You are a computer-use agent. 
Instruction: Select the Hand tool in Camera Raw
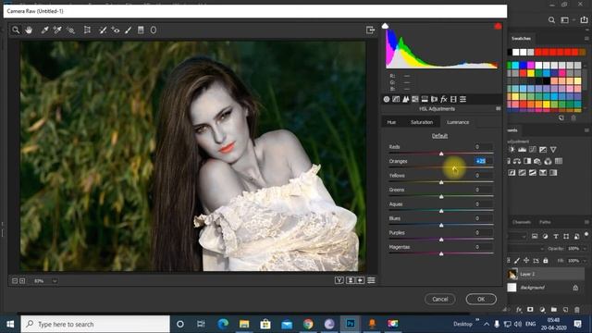pyautogui.click(x=29, y=30)
